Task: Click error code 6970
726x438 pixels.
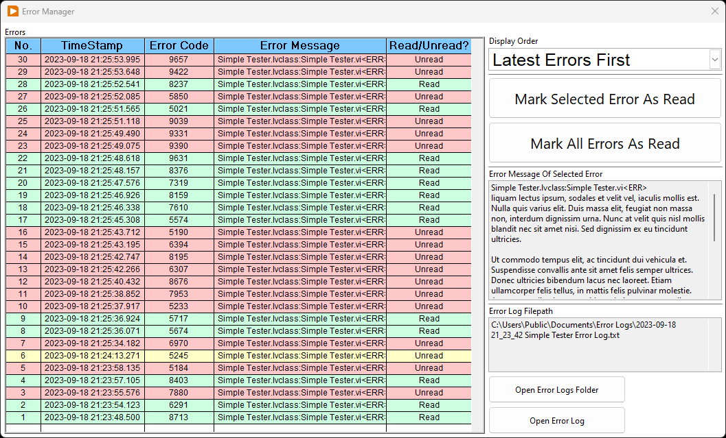Action: tap(179, 343)
